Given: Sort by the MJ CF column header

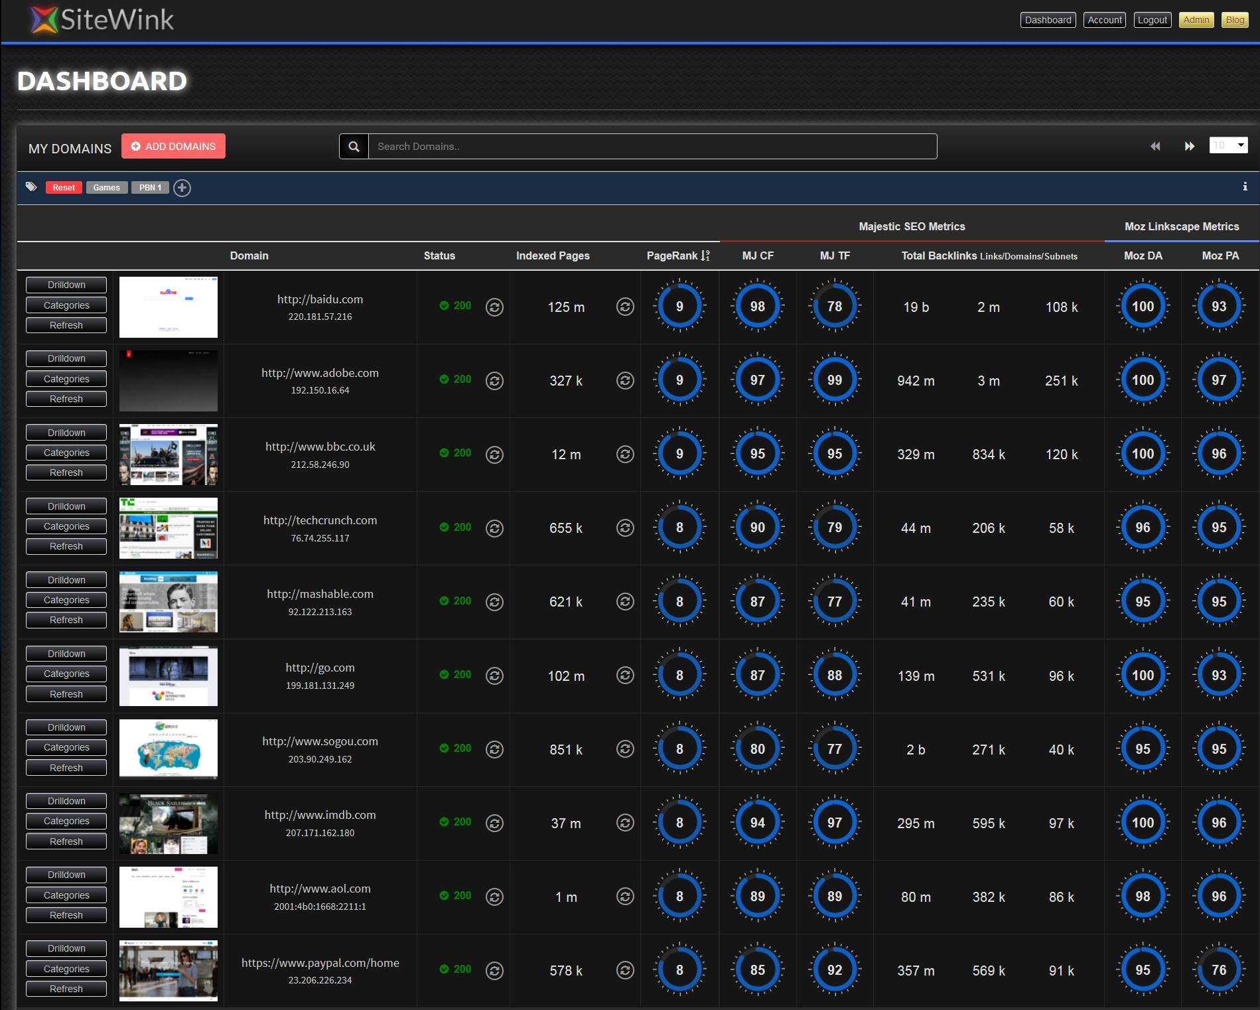Looking at the screenshot, I should 758,255.
